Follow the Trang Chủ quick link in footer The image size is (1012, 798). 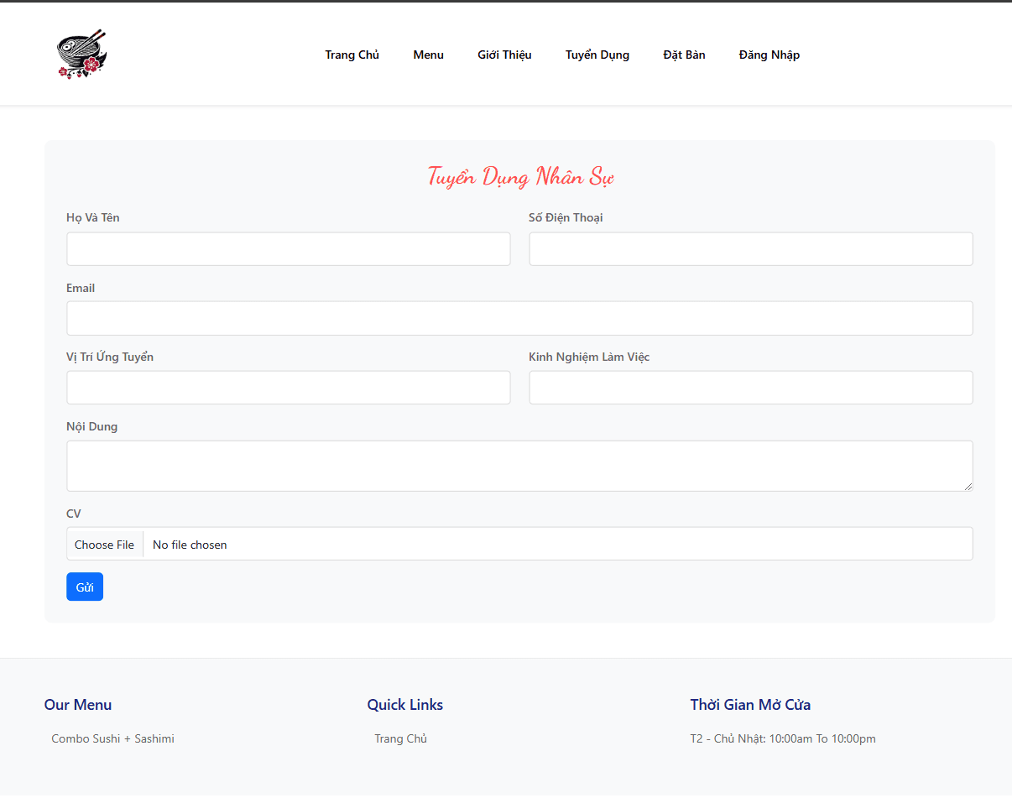tap(400, 739)
